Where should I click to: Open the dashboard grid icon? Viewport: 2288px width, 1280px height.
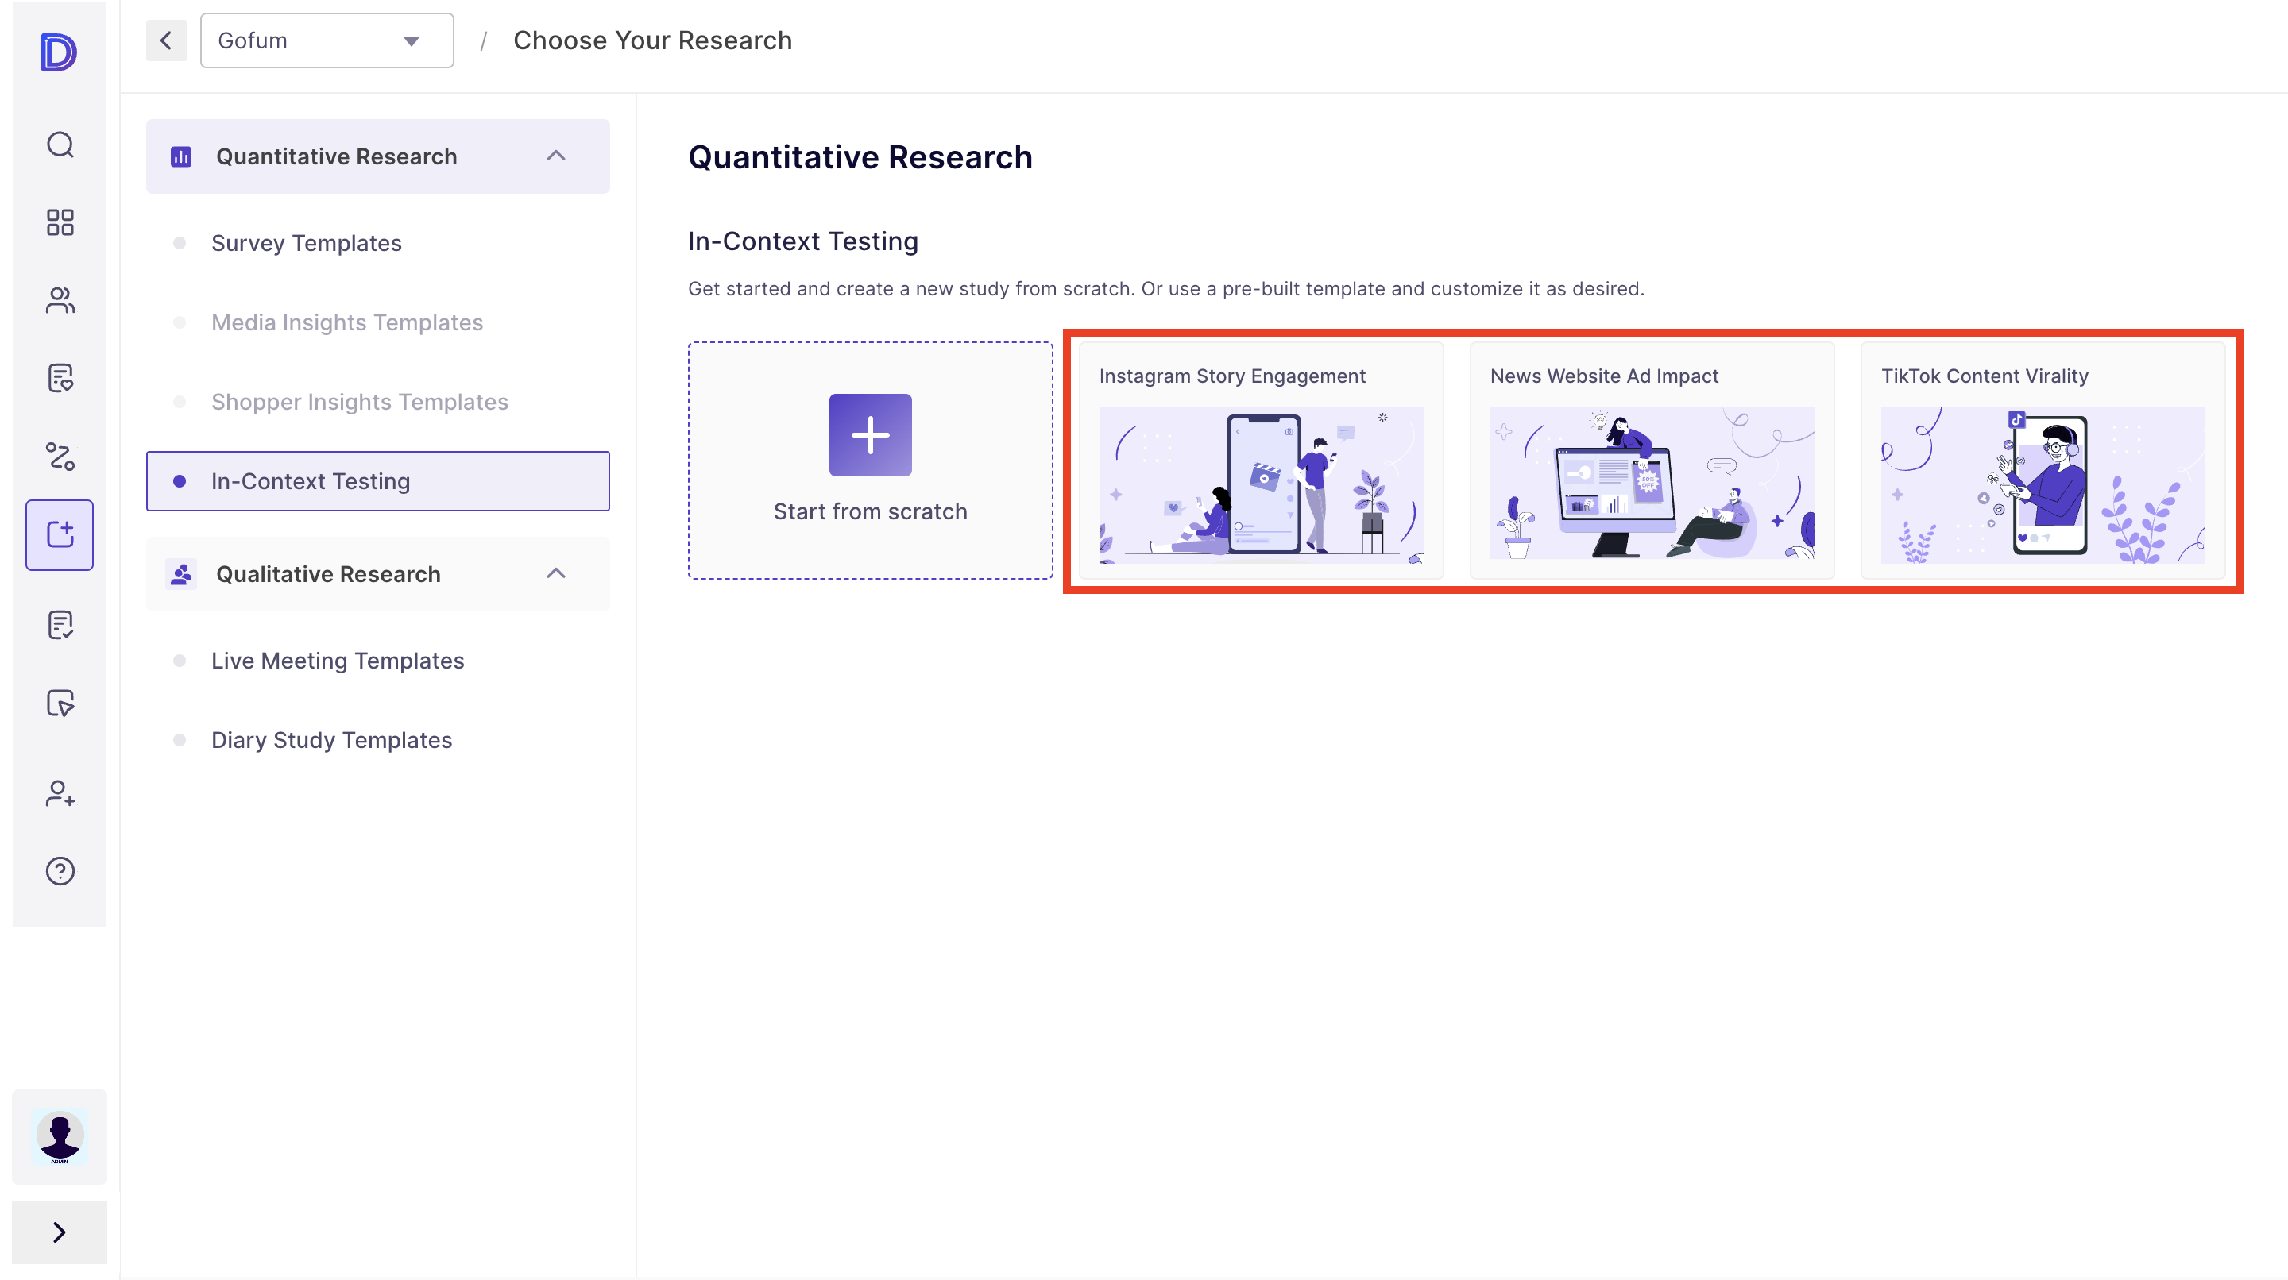point(60,222)
